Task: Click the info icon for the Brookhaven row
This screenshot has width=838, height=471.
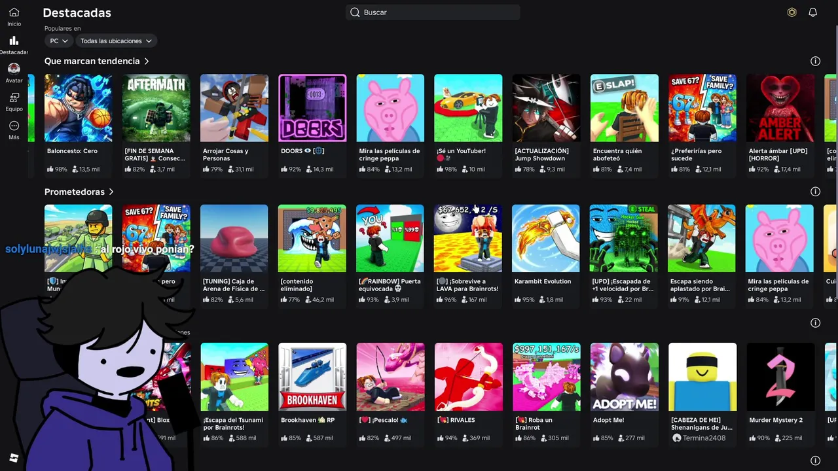Action: tap(815, 323)
